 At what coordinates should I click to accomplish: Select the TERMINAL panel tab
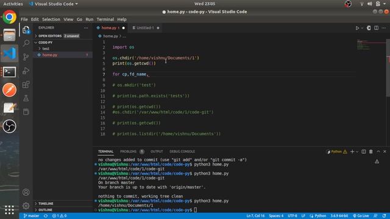point(105,151)
